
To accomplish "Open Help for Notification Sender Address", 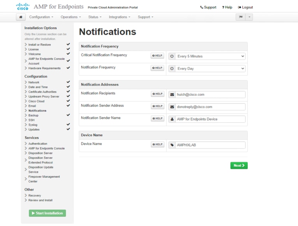I will pyautogui.click(x=157, y=106).
